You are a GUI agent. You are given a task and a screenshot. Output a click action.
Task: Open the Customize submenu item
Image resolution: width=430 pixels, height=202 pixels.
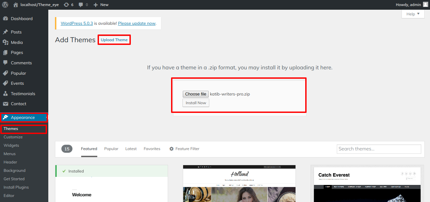pos(13,137)
